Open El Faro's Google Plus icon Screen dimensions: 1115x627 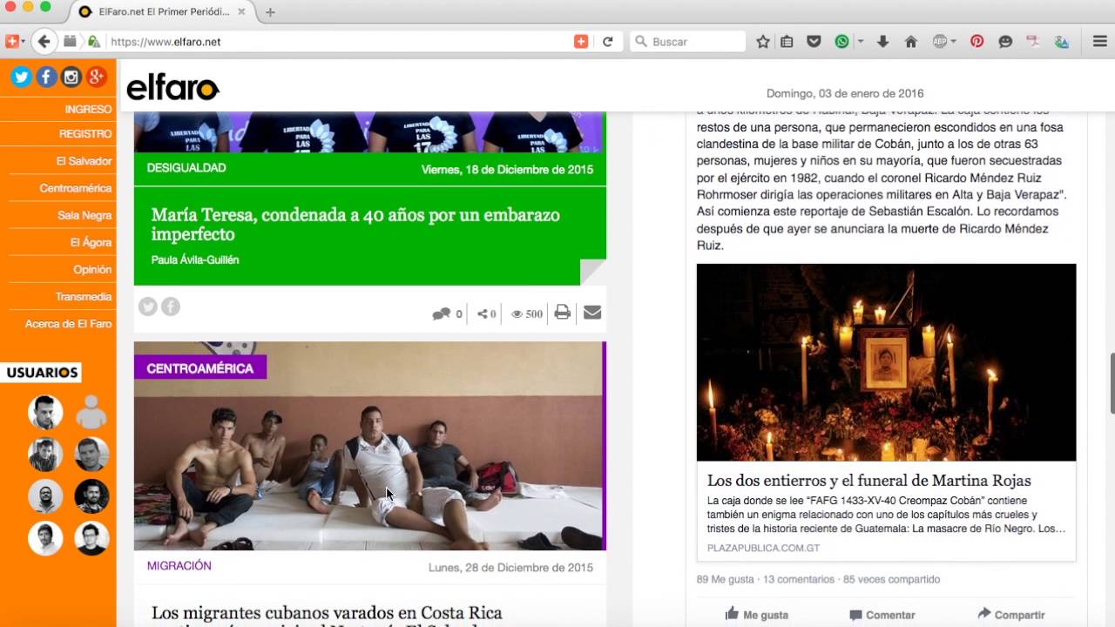pos(96,77)
